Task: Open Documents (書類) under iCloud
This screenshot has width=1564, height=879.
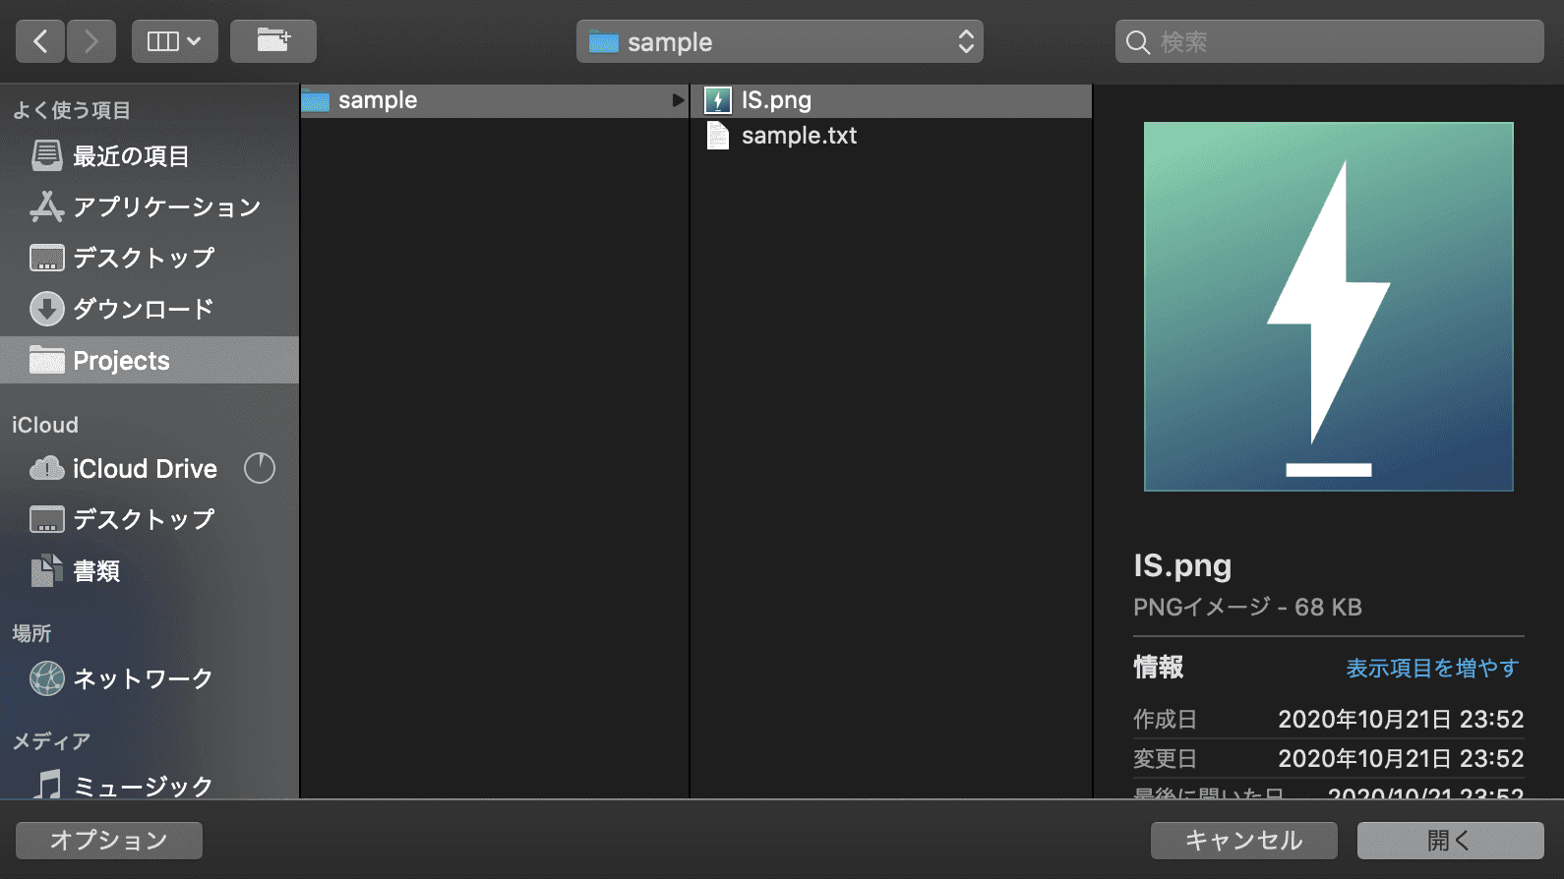Action: (96, 571)
